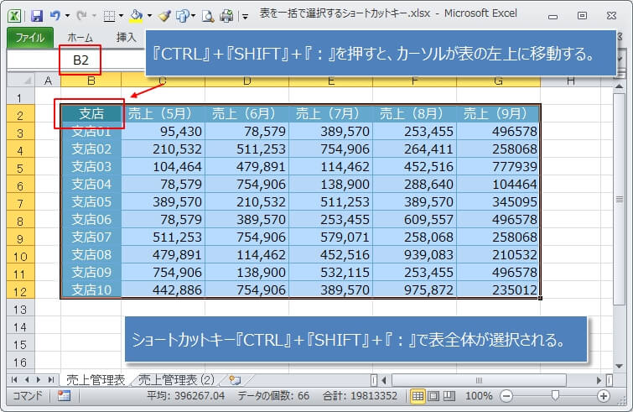The height and width of the screenshot is (412, 633).
Task: Go to previous sheet navigation arrow
Action: pyautogui.click(x=27, y=379)
